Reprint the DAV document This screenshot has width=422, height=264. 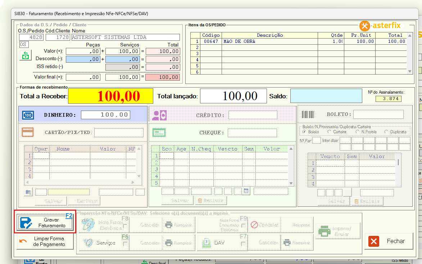point(297,243)
